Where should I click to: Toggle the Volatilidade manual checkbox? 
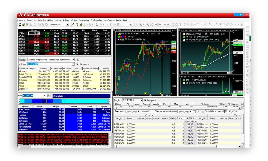coord(226,111)
